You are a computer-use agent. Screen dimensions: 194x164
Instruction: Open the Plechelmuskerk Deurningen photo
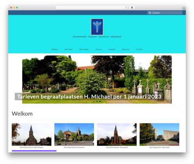click(x=31, y=135)
